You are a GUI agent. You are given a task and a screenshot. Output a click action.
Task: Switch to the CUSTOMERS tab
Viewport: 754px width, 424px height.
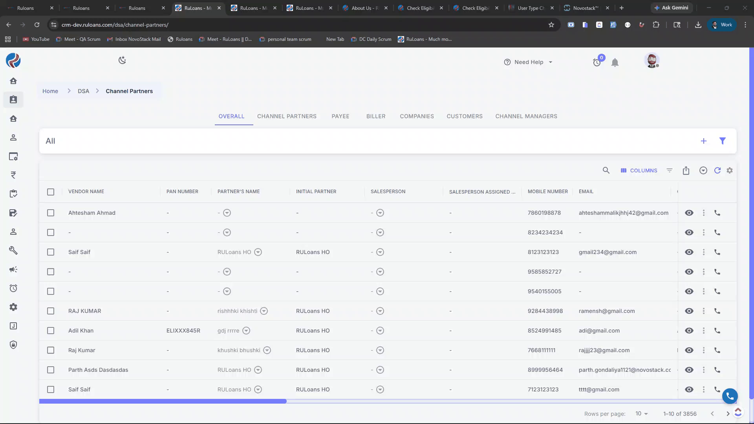464,116
